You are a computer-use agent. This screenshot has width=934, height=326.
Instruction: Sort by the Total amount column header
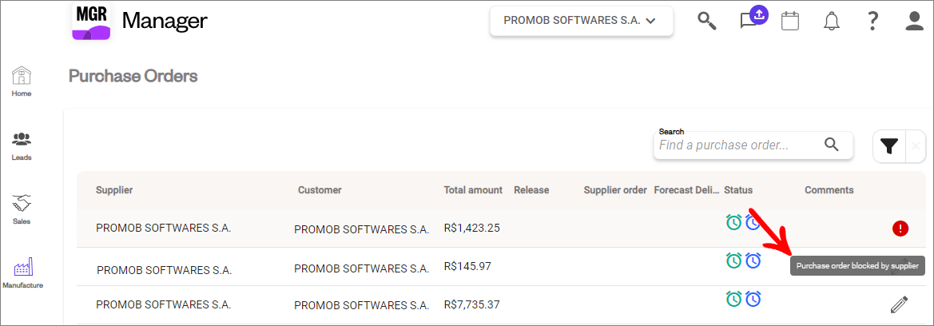[473, 190]
